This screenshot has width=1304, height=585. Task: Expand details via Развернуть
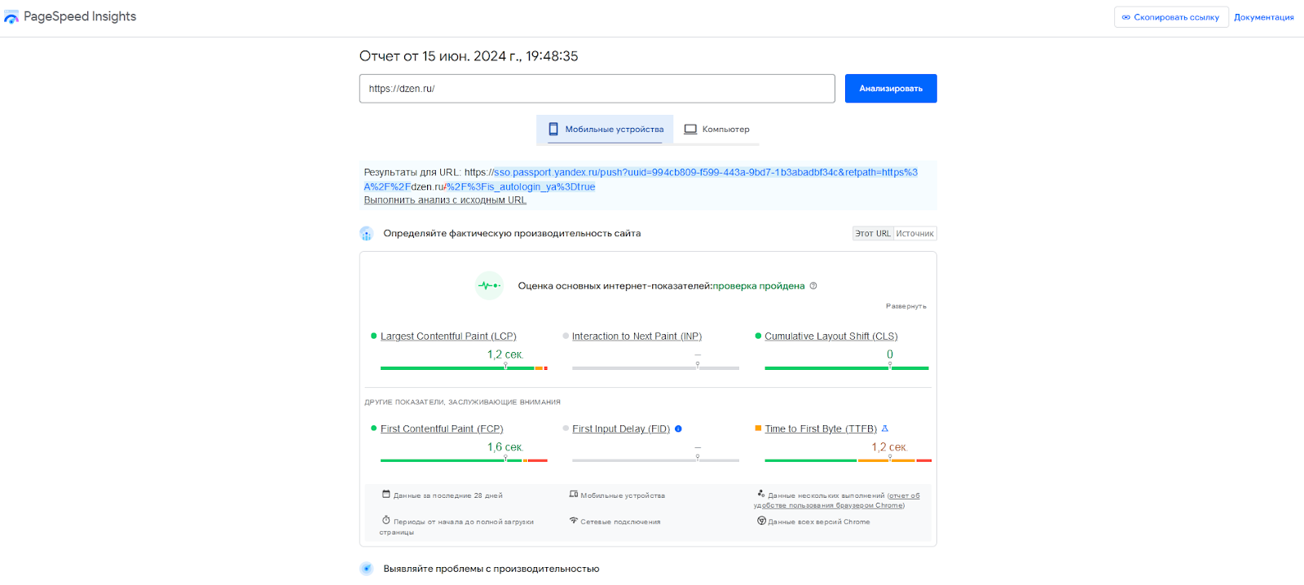(x=905, y=306)
